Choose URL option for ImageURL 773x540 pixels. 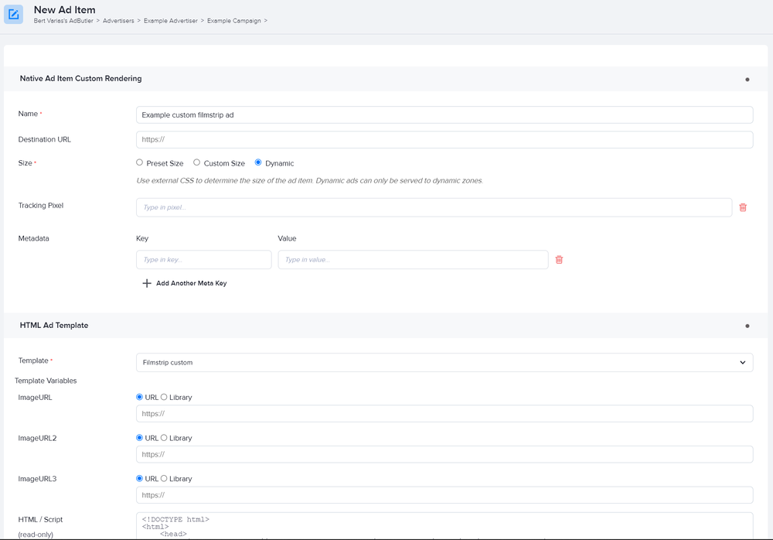[139, 397]
